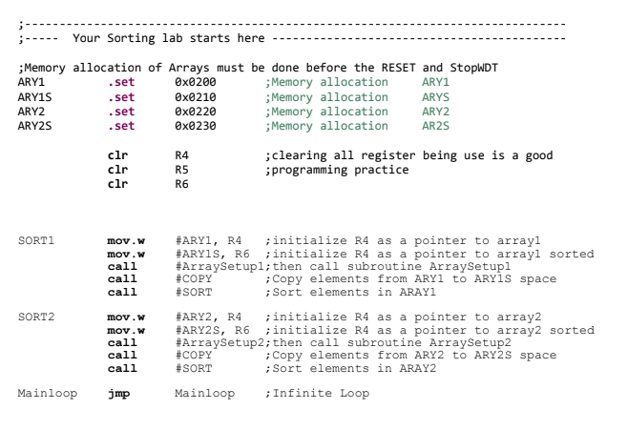The image size is (628, 430).
Task: Click the jmp instruction
Action: [x=118, y=394]
